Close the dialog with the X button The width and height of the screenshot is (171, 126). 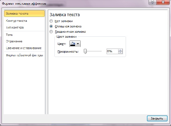coord(163,2)
